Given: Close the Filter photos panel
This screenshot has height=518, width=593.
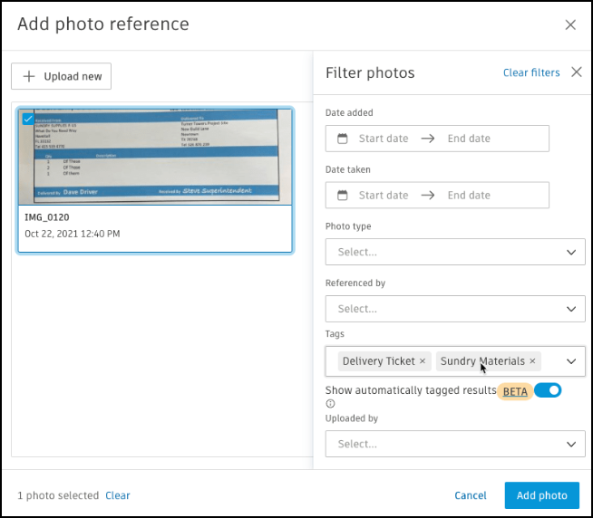Looking at the screenshot, I should [577, 72].
